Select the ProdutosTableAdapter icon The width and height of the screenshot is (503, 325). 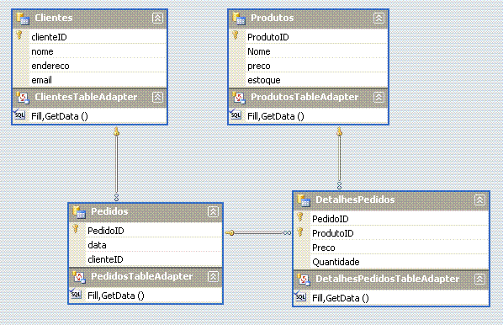point(239,98)
